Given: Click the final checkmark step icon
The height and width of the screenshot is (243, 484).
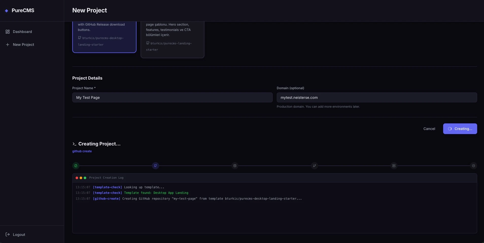Looking at the screenshot, I should click(x=474, y=166).
